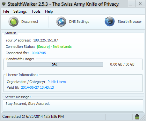Screen dimensions: 146x121
Task: Click the Stealth Browser Firefox-style icon
Action: [x=110, y=22]
